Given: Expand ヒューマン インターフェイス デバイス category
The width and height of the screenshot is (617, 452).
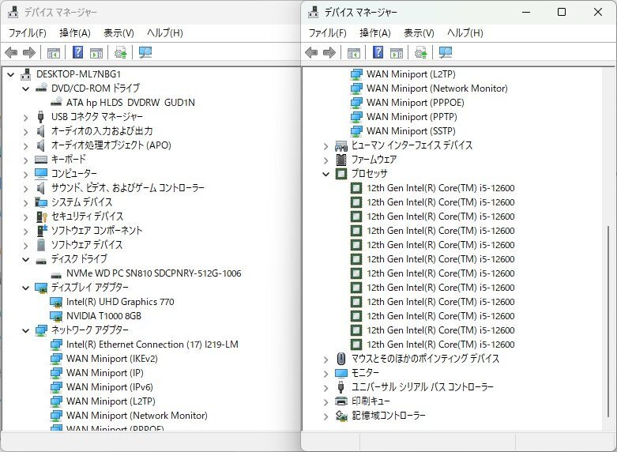Looking at the screenshot, I should pyautogui.click(x=326, y=146).
